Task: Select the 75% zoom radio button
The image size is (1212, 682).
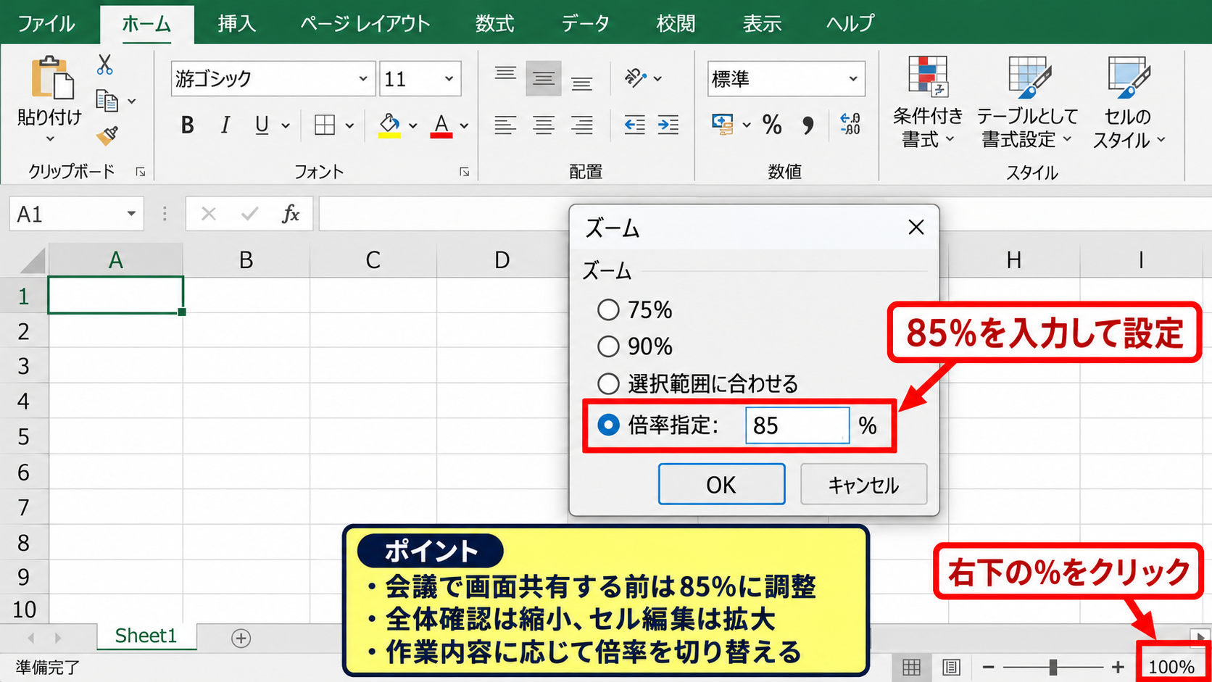Action: click(608, 310)
